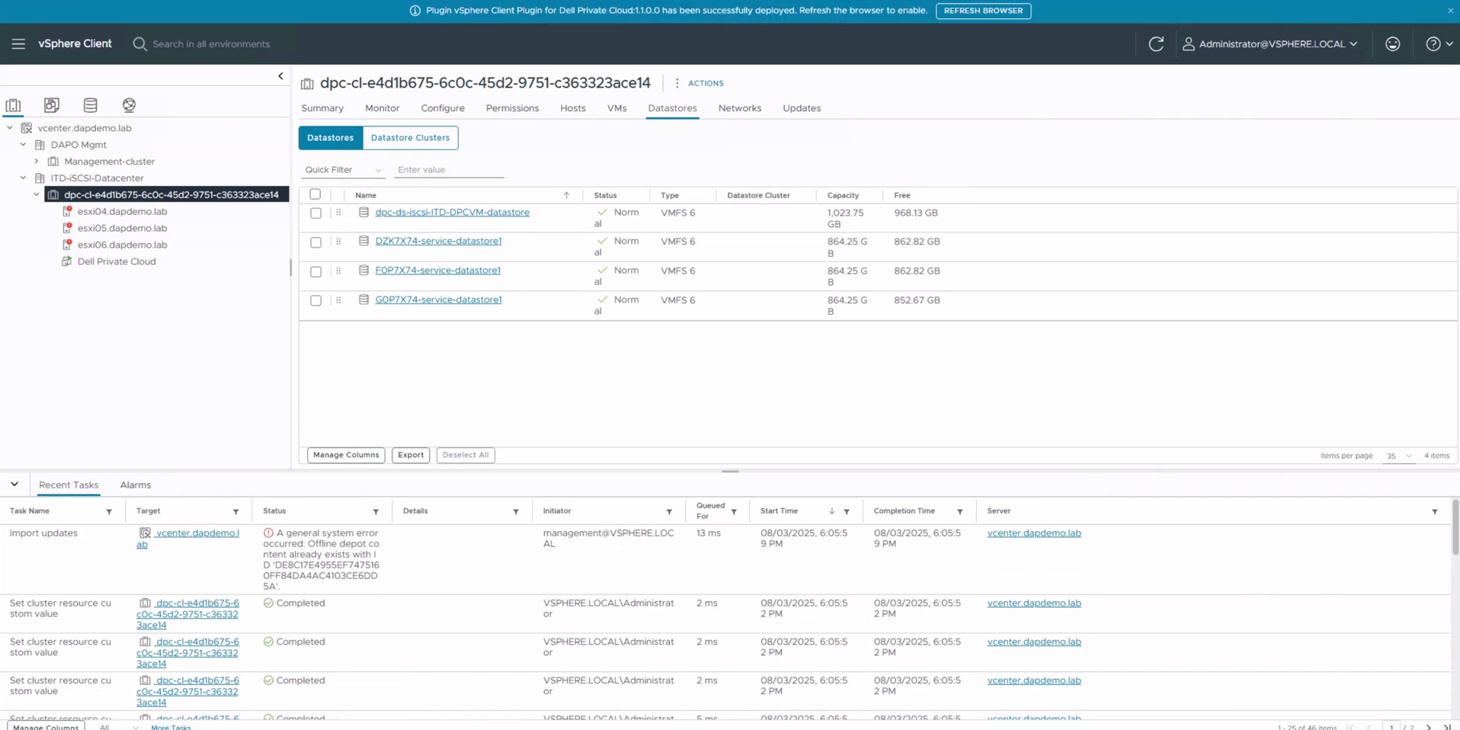Switch to the Alarms tab
Viewport: 1460px width, 730px height.
136,485
